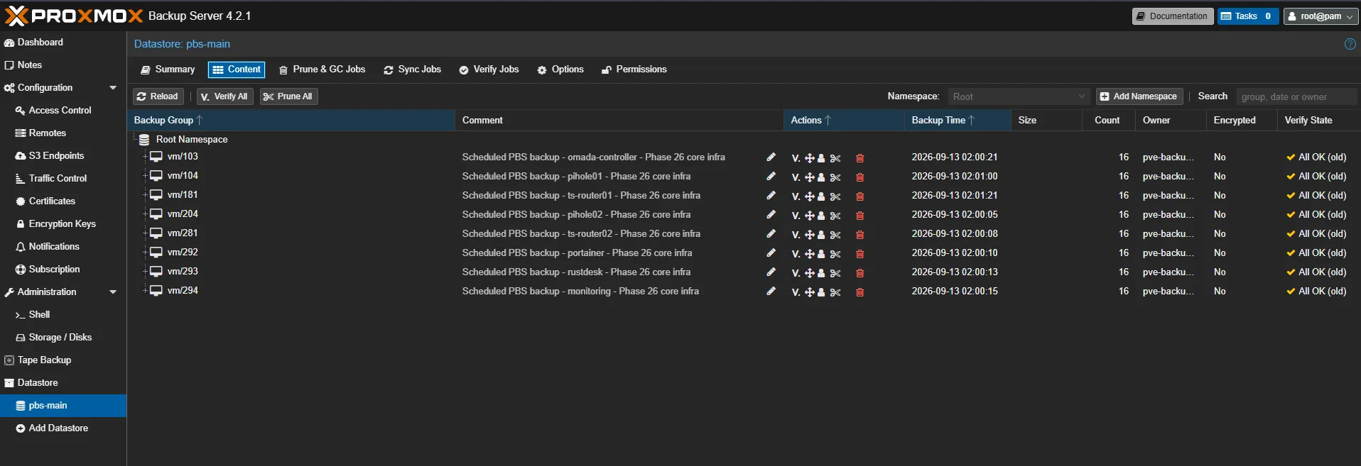
Task: Expand vm/104 tree node
Action: 145,175
